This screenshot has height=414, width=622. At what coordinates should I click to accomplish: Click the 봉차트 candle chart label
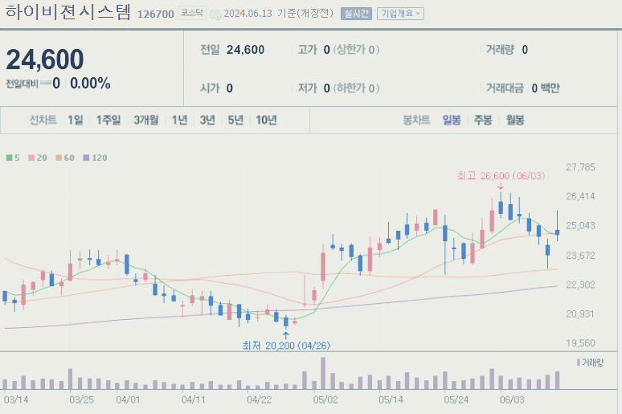(416, 120)
